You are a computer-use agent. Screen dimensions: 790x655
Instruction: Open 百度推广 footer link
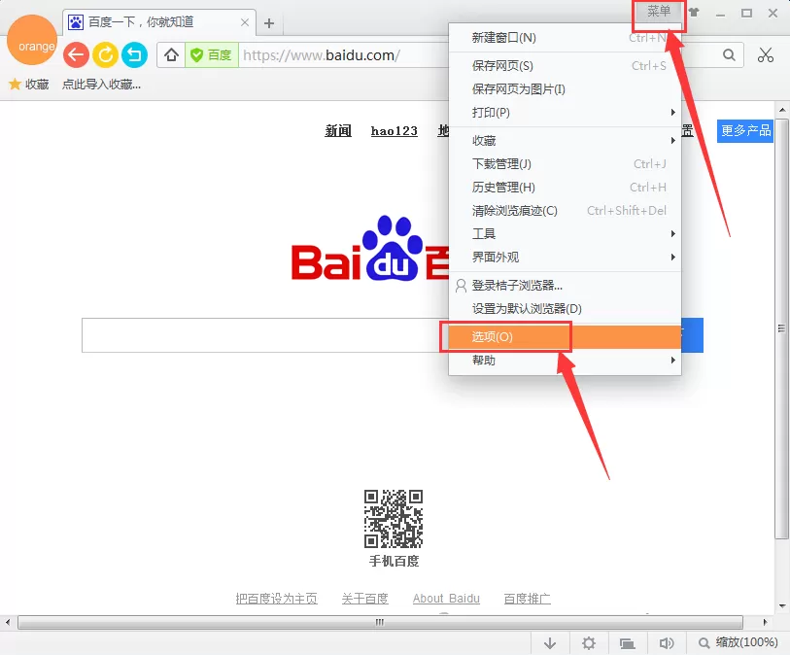527,599
